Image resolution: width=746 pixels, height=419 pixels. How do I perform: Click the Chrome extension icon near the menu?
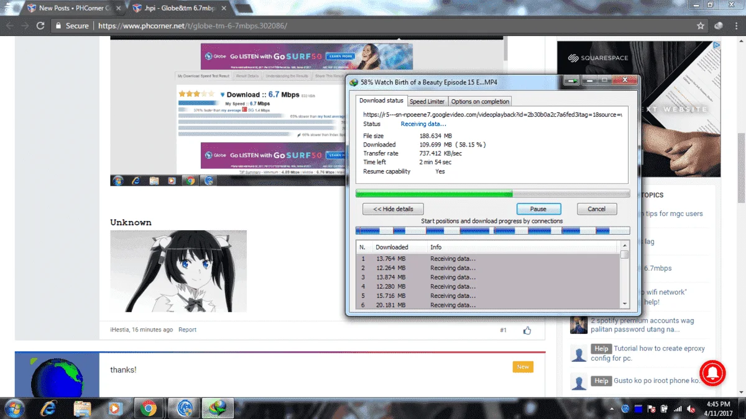[718, 26]
